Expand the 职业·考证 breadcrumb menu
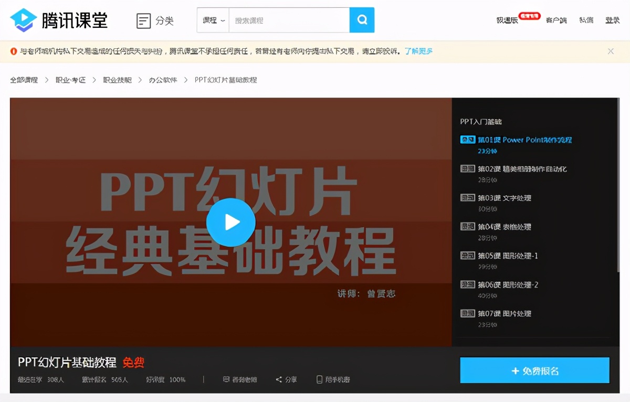The height and width of the screenshot is (402, 630). click(70, 80)
